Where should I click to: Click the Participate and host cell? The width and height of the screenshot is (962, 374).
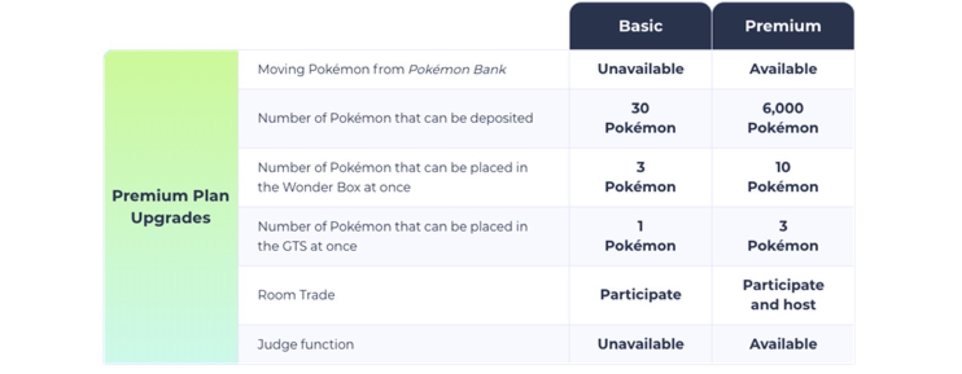pos(782,295)
